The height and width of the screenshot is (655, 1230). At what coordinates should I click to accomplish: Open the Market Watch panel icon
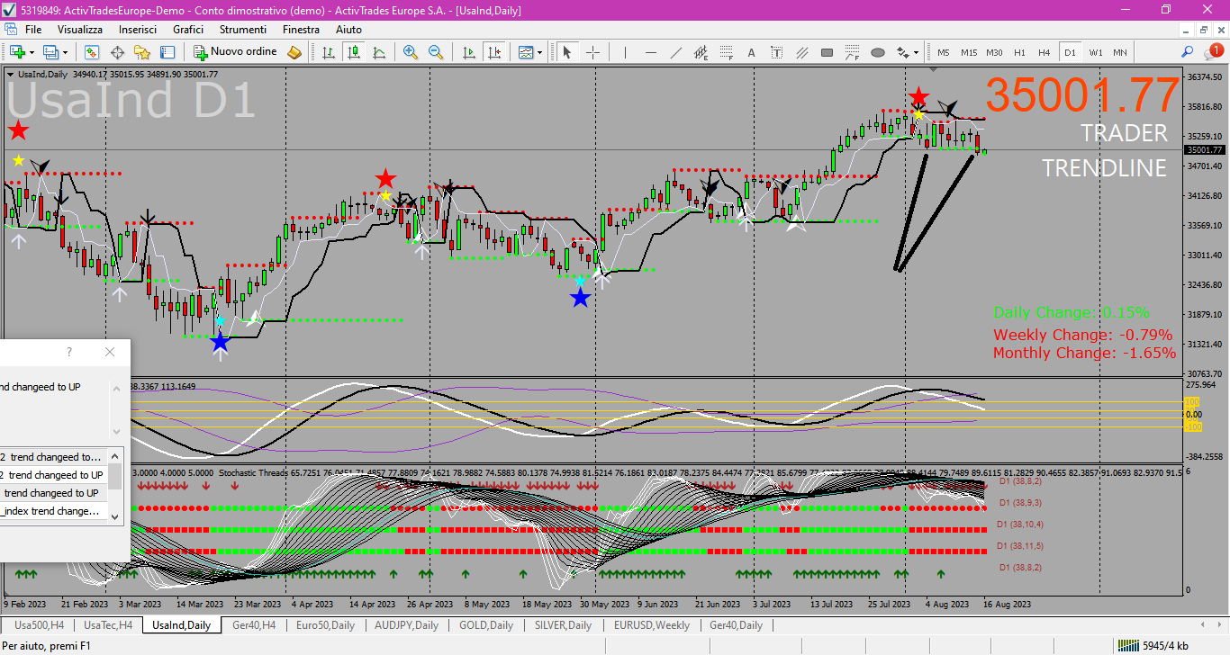coord(92,52)
